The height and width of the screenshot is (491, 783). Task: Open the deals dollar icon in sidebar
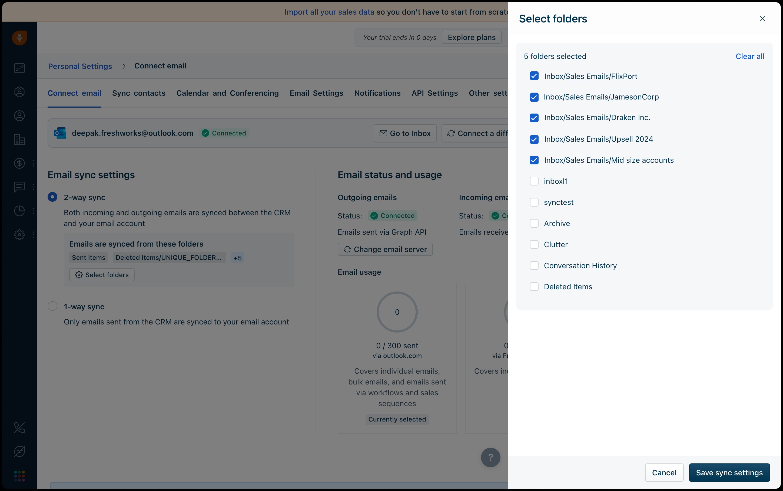point(19,163)
